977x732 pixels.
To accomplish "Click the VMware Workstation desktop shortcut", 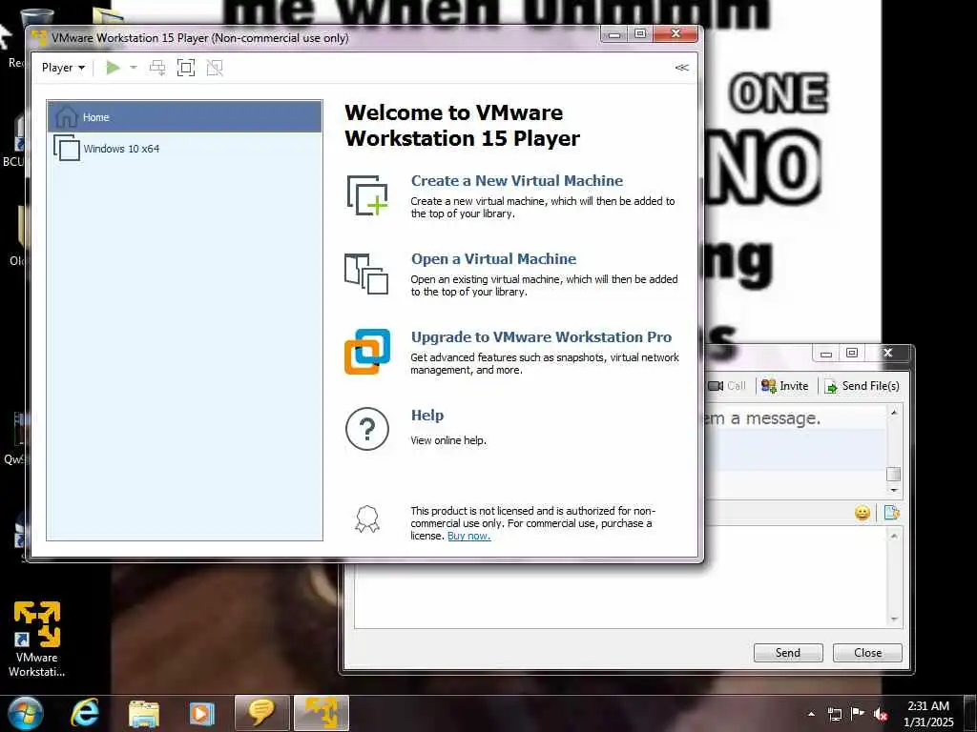I will click(36, 638).
